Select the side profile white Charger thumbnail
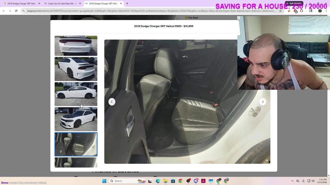 pyautogui.click(x=76, y=94)
